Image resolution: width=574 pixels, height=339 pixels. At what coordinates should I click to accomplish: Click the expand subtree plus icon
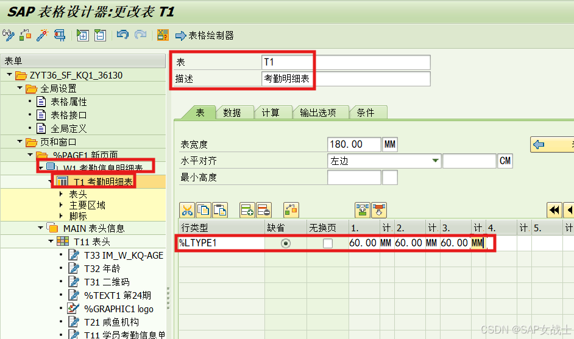(83, 35)
